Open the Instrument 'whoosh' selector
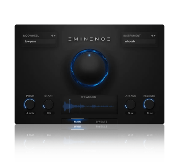 (139, 41)
